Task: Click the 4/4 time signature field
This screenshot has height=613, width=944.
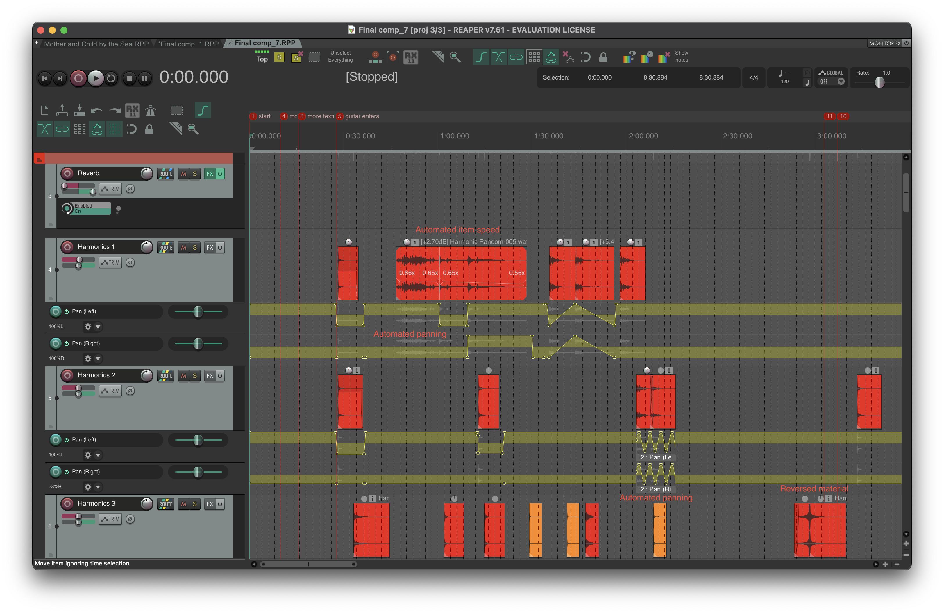Action: [x=754, y=77]
